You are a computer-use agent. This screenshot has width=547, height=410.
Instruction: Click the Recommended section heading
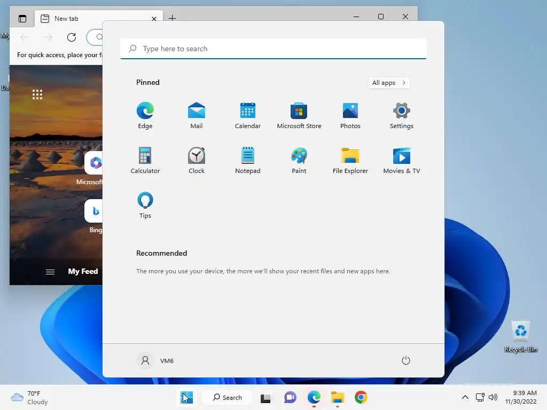click(x=161, y=253)
